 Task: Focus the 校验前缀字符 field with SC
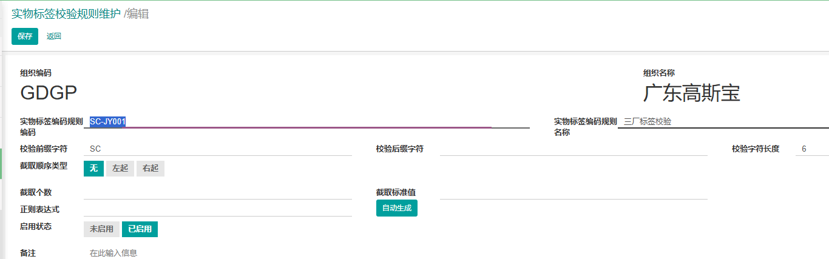click(217, 149)
